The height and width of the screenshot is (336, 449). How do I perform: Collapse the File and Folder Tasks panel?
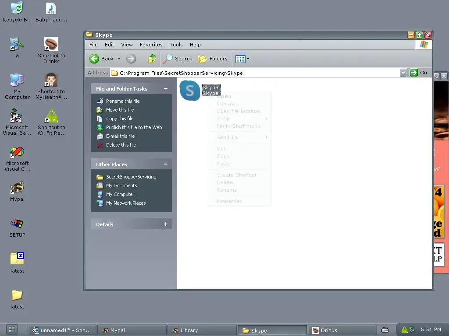(165, 88)
